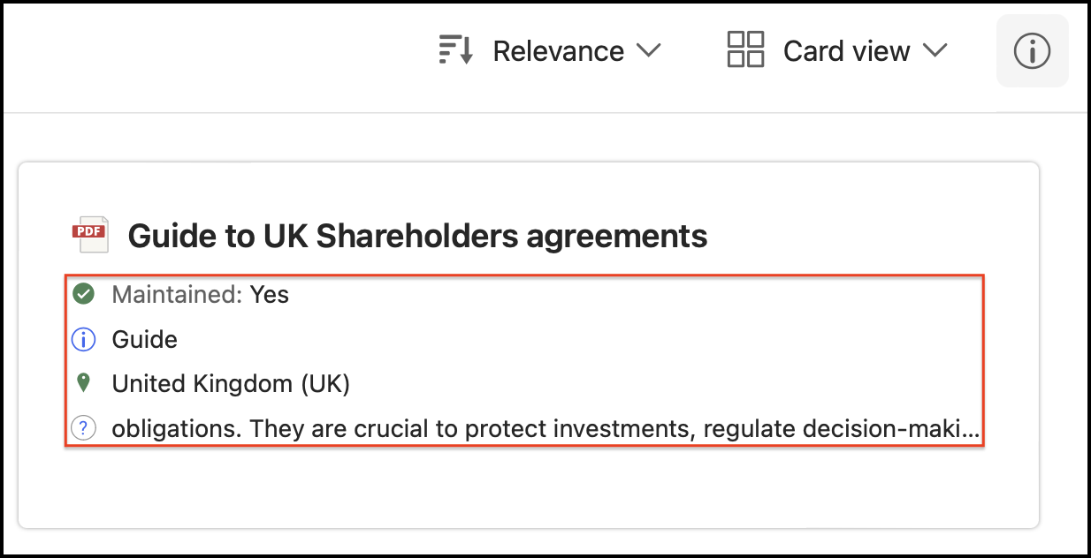1091x558 pixels.
Task: Click the truncated ellipsis ending the excerpt
Action: point(972,430)
